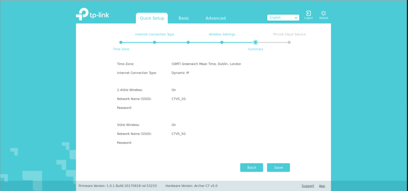Open the English language dropdown
Screen dimensions: 408x191
[x=283, y=18]
